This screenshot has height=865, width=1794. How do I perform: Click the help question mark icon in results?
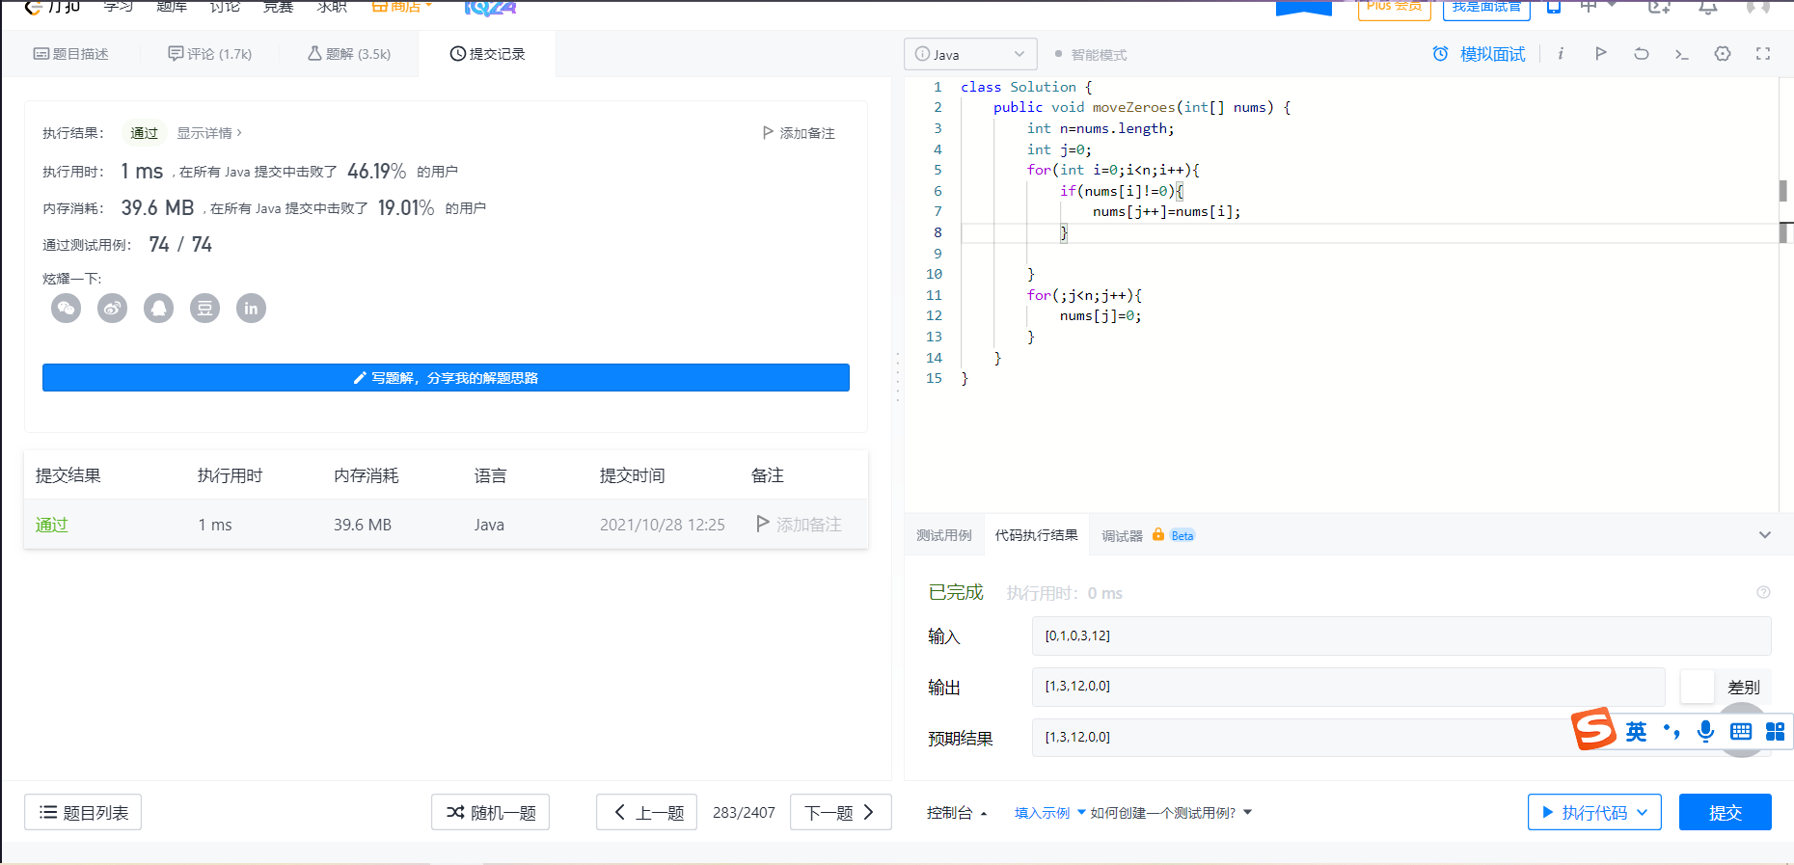pos(1763,592)
